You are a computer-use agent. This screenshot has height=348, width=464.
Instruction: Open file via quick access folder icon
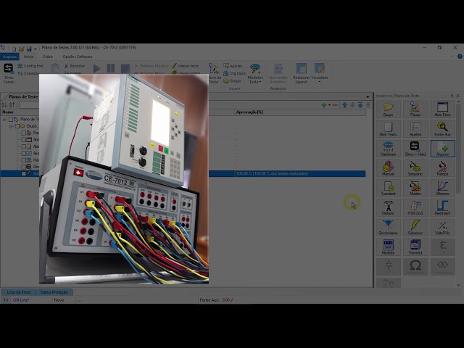point(21,49)
